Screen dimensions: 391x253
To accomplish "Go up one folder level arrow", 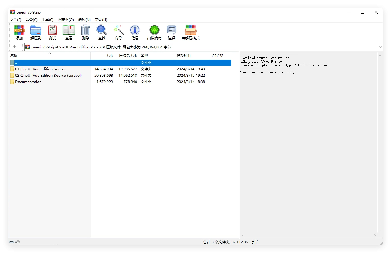I will tap(14, 47).
